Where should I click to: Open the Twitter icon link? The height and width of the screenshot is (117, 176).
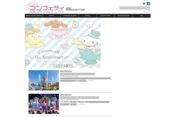tap(144, 4)
